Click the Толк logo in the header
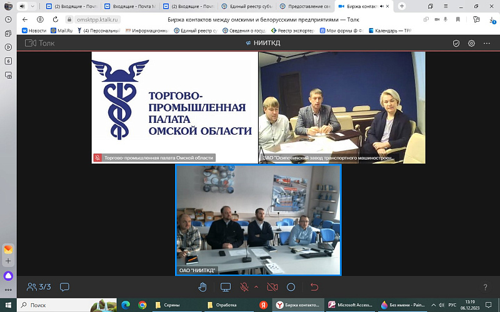Screen dimensions: 500x312 pyautogui.click(x=40, y=43)
